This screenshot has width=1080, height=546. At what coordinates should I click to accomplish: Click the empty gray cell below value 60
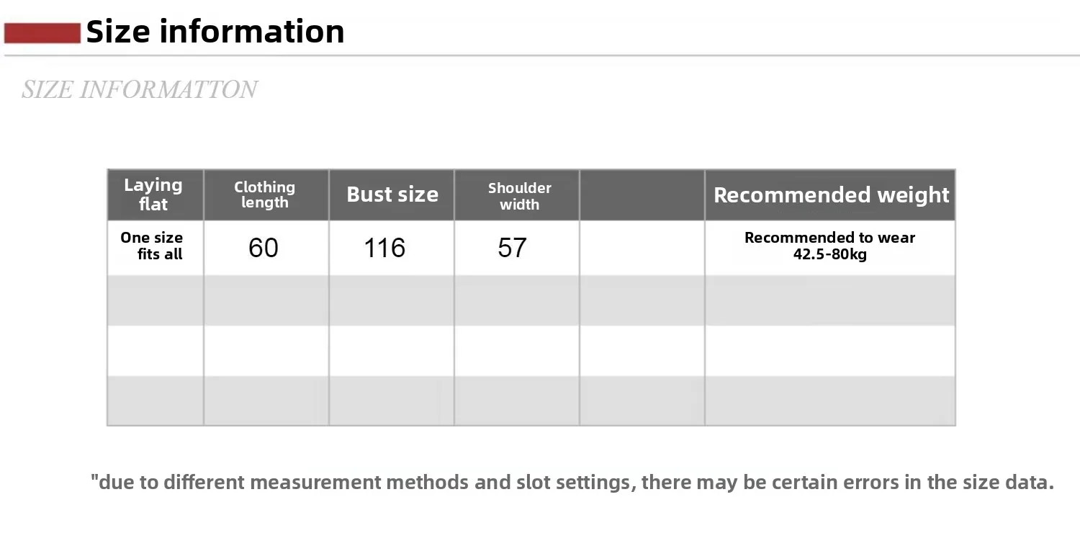266,300
